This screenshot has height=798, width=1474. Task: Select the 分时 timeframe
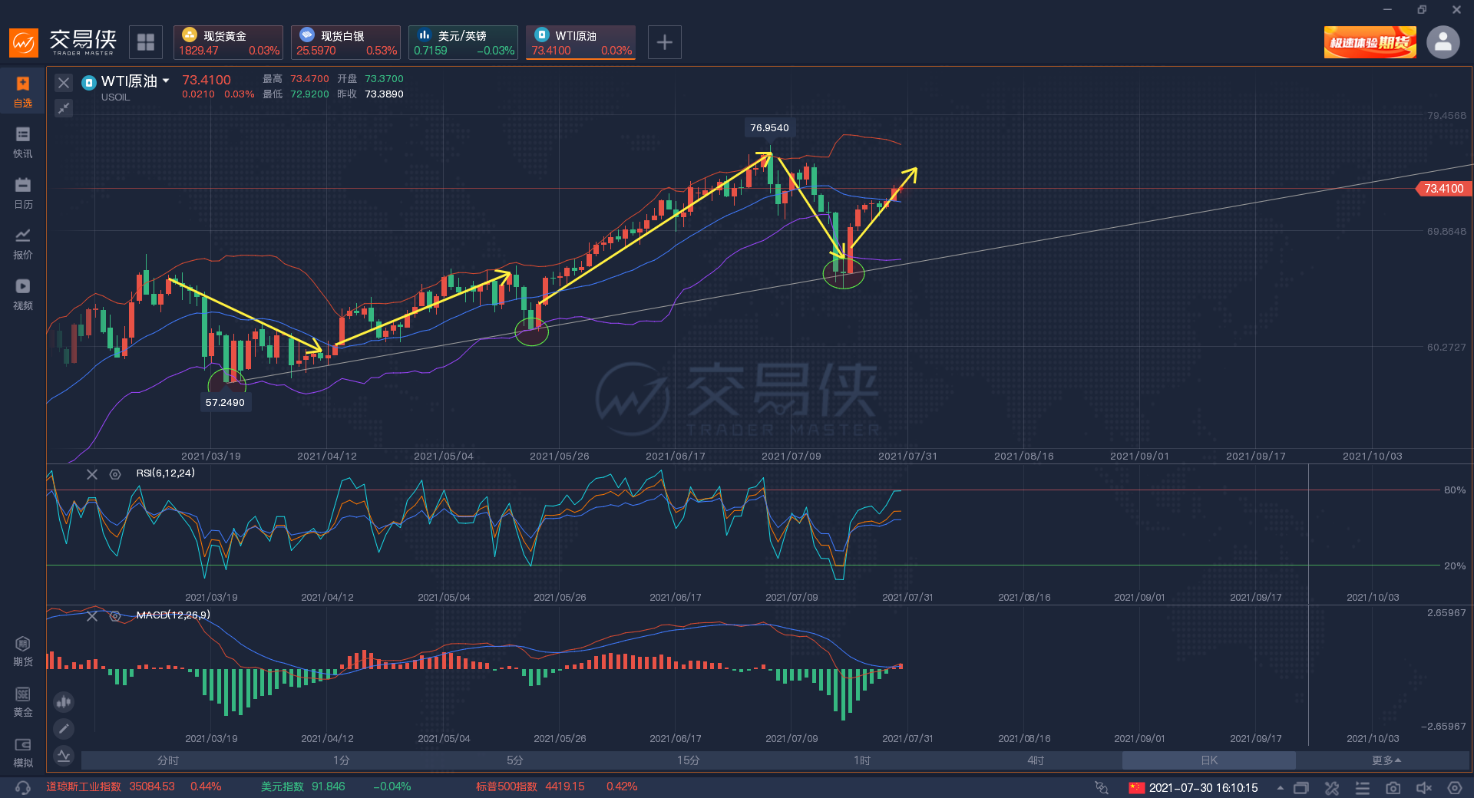pos(168,760)
